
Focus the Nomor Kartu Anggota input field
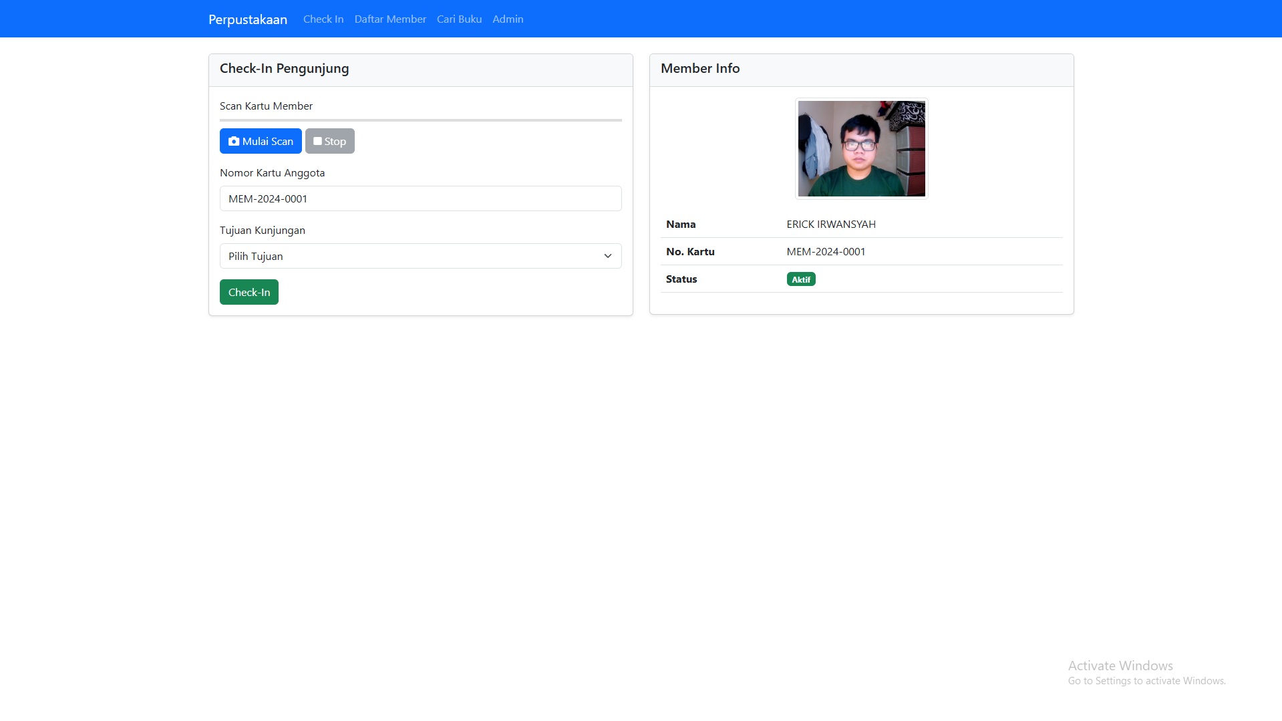click(421, 198)
